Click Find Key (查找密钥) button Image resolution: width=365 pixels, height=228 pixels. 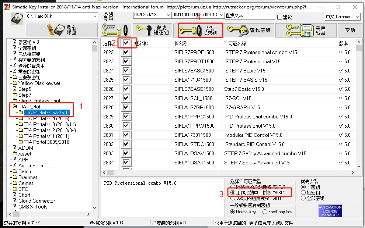click(249, 30)
